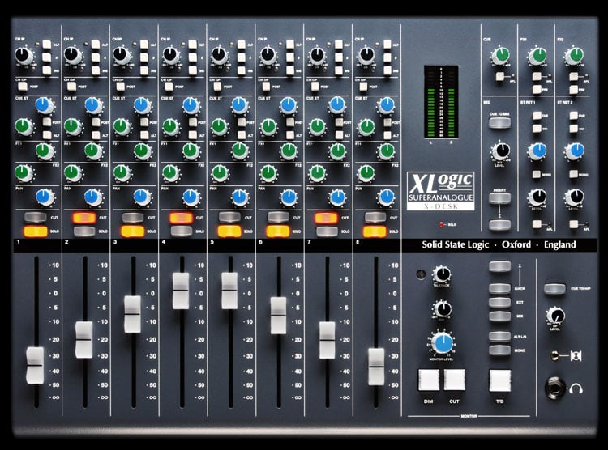Toggle ST RET 2 AFL button
The height and width of the screenshot is (450, 608).
coord(574,224)
